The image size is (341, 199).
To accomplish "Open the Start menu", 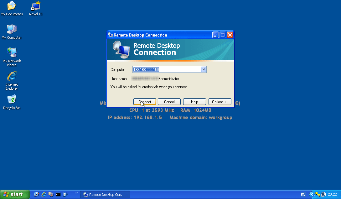I will pos(14,194).
